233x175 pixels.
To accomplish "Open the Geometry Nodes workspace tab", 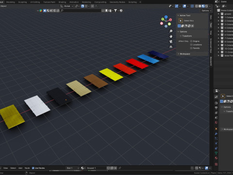I will [x=117, y=2].
